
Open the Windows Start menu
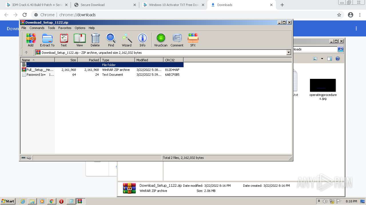[x=8, y=201]
